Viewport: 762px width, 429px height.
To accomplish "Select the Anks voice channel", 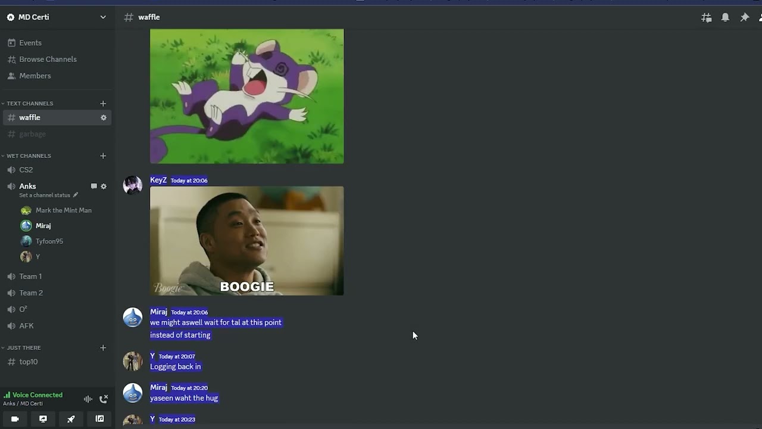I will (x=27, y=186).
